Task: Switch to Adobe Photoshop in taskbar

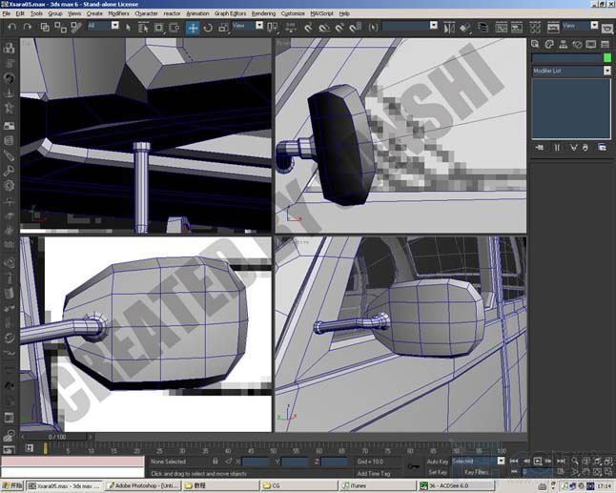Action: pyautogui.click(x=143, y=486)
